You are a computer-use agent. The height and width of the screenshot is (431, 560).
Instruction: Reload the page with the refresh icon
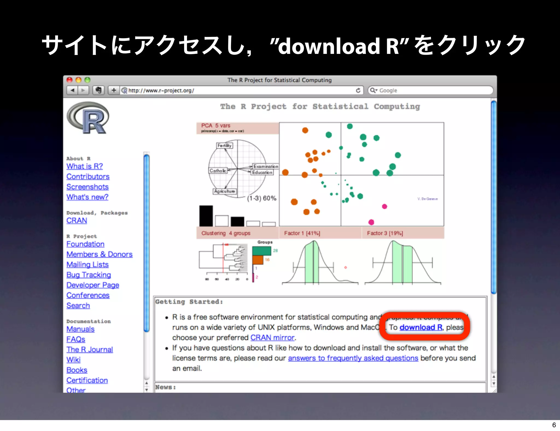pos(358,91)
